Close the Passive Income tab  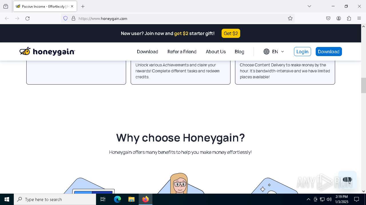pyautogui.click(x=72, y=6)
